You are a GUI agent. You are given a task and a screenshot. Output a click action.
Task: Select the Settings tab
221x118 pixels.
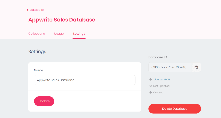(79, 34)
